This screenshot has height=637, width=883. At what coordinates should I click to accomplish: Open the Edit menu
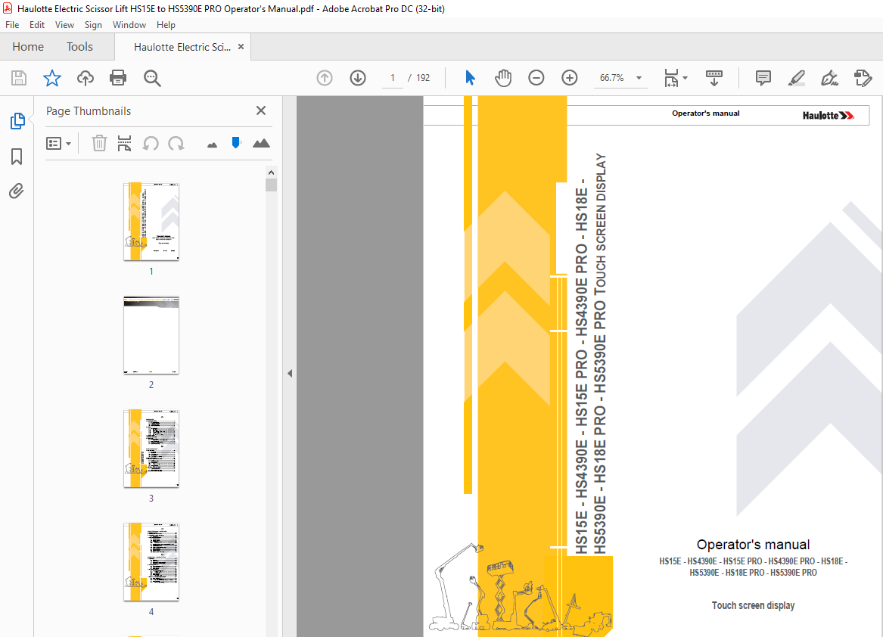37,25
